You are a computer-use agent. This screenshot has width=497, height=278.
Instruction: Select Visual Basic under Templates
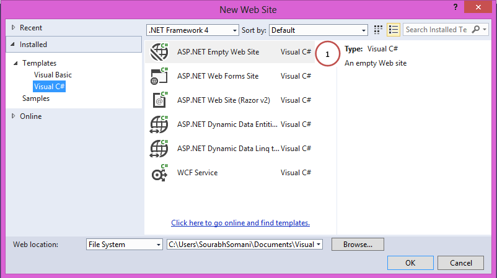[x=53, y=75]
